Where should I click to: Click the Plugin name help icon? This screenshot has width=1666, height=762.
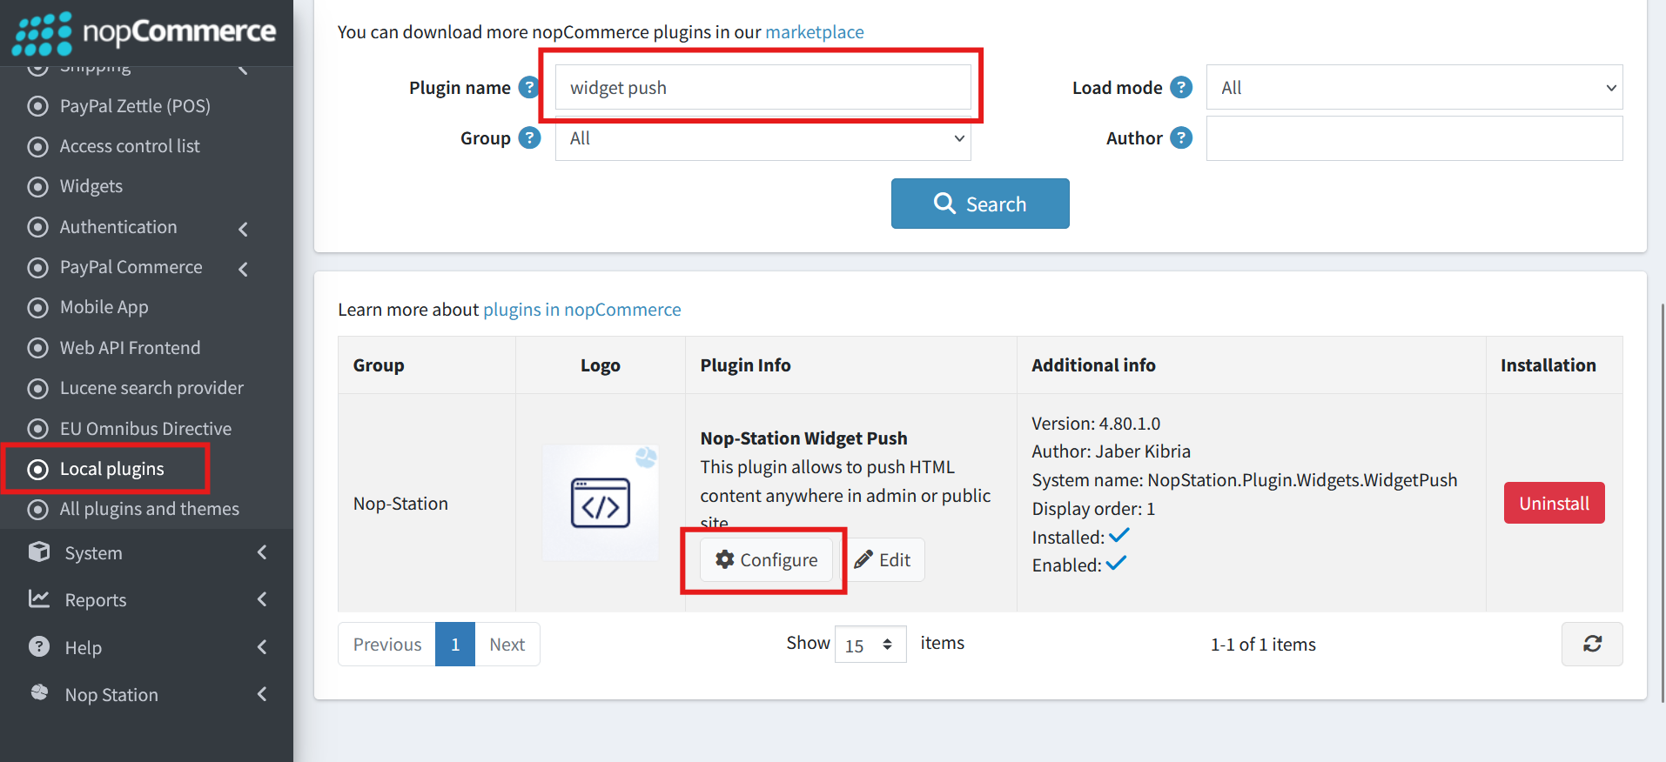(x=528, y=87)
